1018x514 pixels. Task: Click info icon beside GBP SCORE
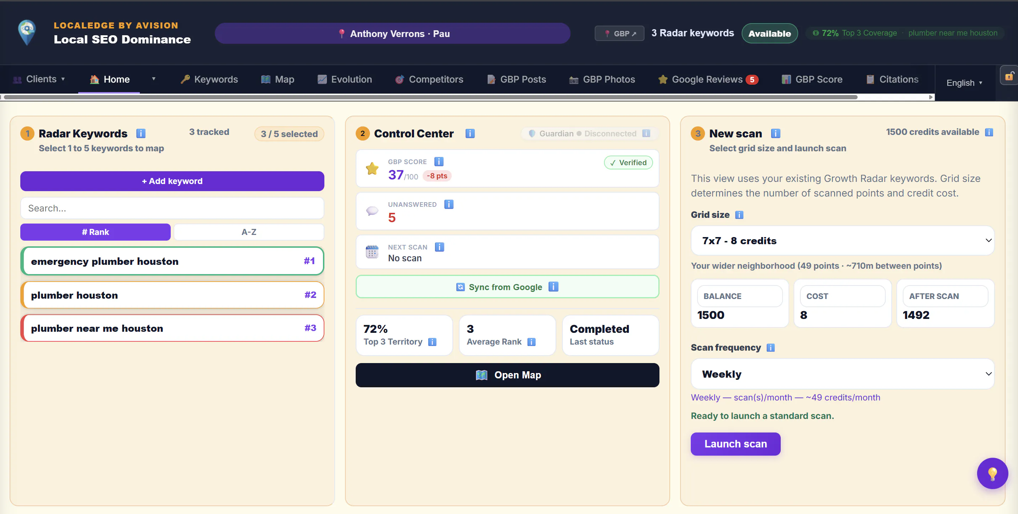pyautogui.click(x=439, y=161)
